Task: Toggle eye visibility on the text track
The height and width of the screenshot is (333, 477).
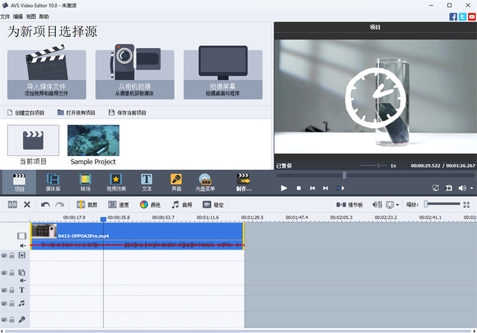Action: pos(4,290)
